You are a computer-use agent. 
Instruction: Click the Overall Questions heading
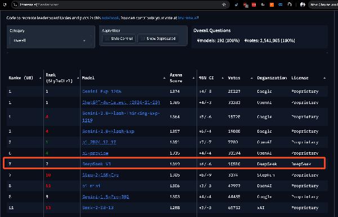(212, 30)
